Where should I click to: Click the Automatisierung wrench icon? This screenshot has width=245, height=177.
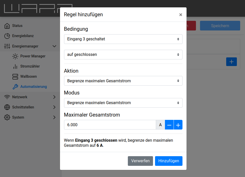pyautogui.click(x=15, y=87)
